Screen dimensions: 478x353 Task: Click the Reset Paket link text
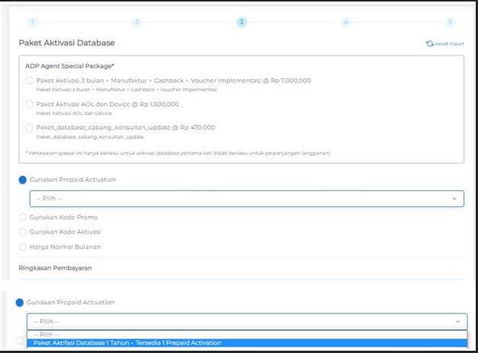pyautogui.click(x=449, y=44)
